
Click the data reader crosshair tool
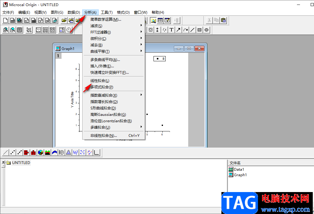point(150,30)
